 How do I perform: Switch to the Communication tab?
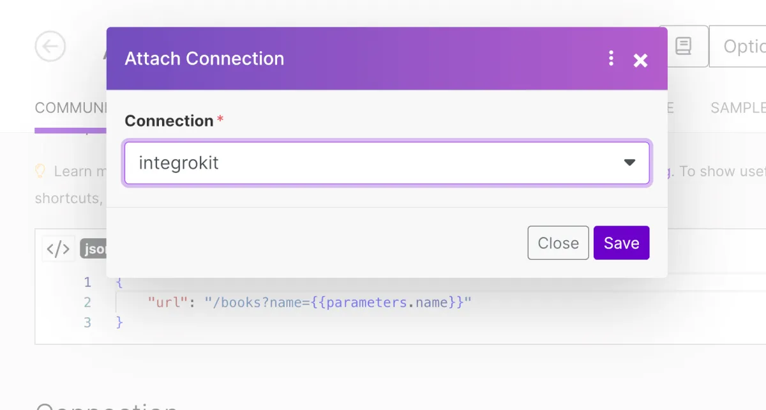tap(70, 108)
